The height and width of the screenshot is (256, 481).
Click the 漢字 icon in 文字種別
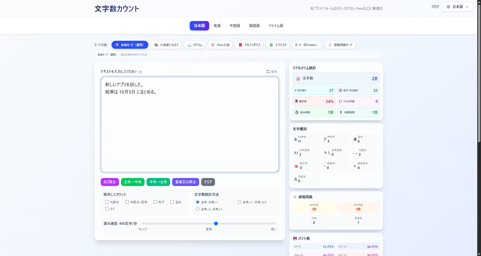coord(355,140)
